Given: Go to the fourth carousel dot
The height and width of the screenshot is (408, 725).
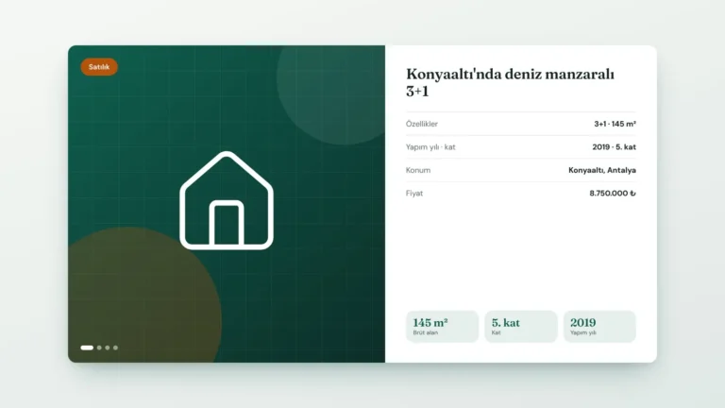Looking at the screenshot, I should [x=115, y=348].
